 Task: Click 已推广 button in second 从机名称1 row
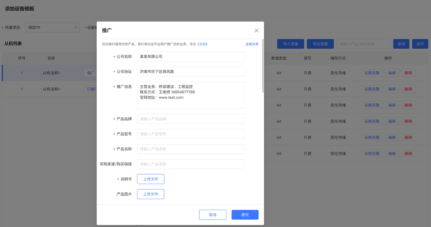click(91, 89)
